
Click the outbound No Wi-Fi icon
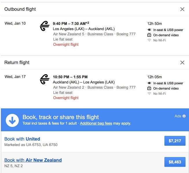149,40
